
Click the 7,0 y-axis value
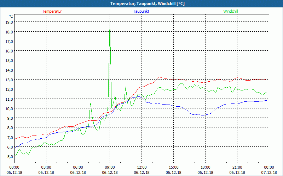click(x=10, y=137)
